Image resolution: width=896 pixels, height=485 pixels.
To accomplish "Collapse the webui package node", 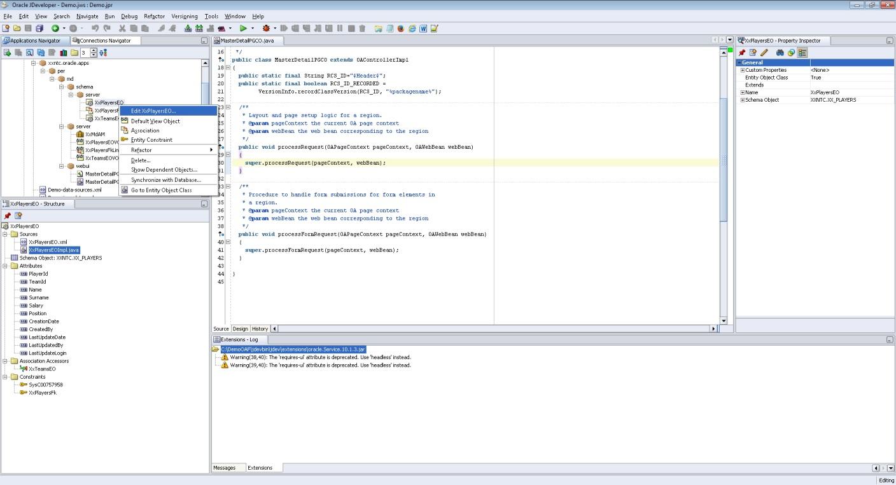I will (62, 166).
